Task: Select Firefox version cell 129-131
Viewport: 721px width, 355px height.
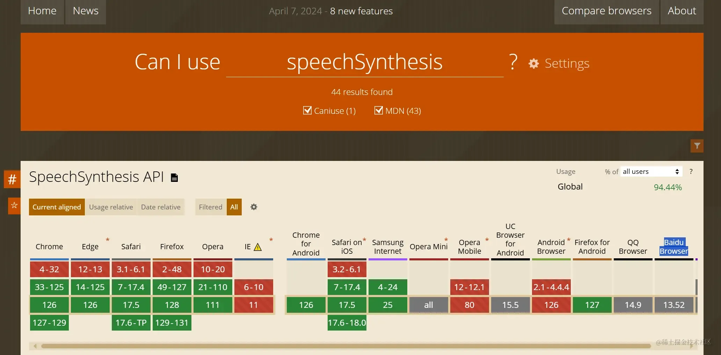Action: pos(172,323)
